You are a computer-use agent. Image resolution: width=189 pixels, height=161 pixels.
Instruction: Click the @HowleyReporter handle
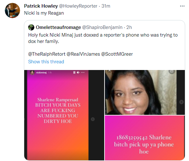click(78, 6)
